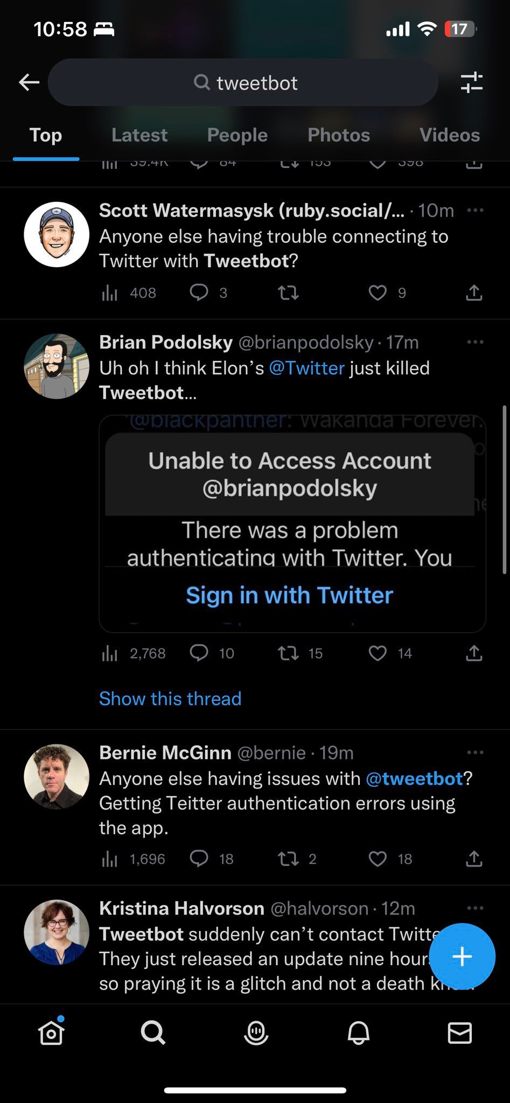
Task: Open the @Twitter mention link
Action: tap(306, 368)
